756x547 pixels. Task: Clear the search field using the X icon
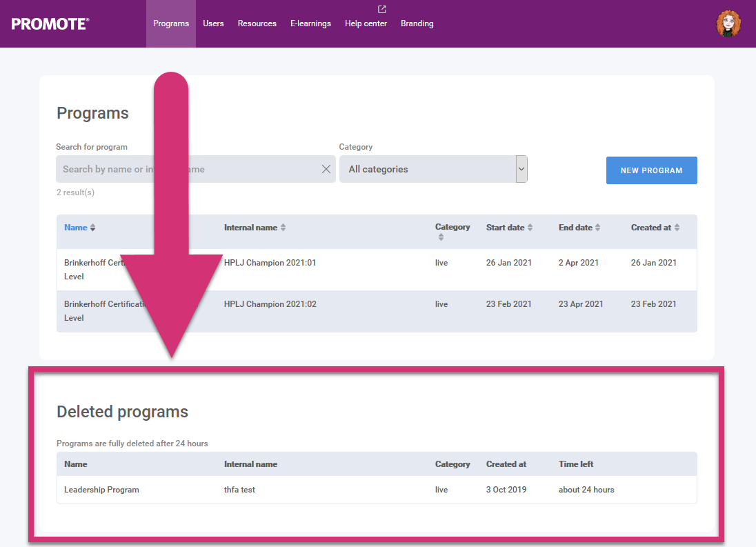[326, 168]
